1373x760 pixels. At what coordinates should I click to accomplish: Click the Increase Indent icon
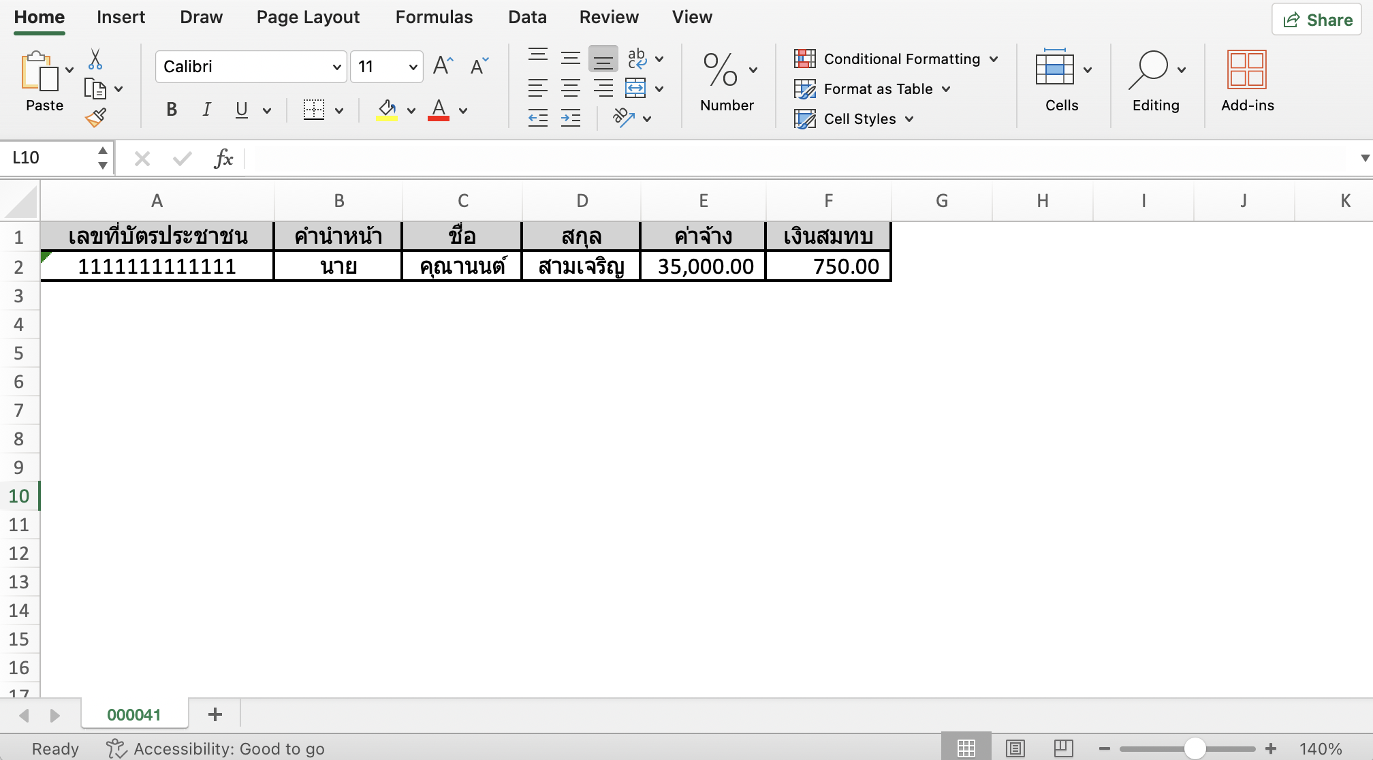(x=571, y=118)
